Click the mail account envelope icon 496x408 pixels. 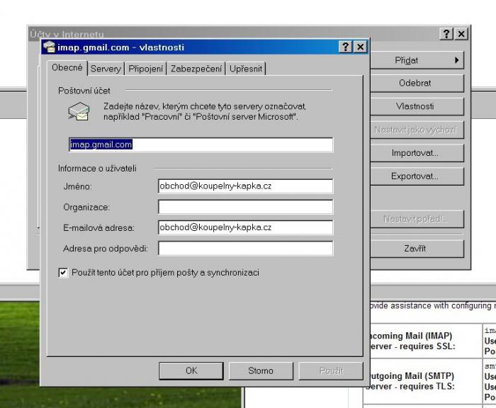coord(78,111)
